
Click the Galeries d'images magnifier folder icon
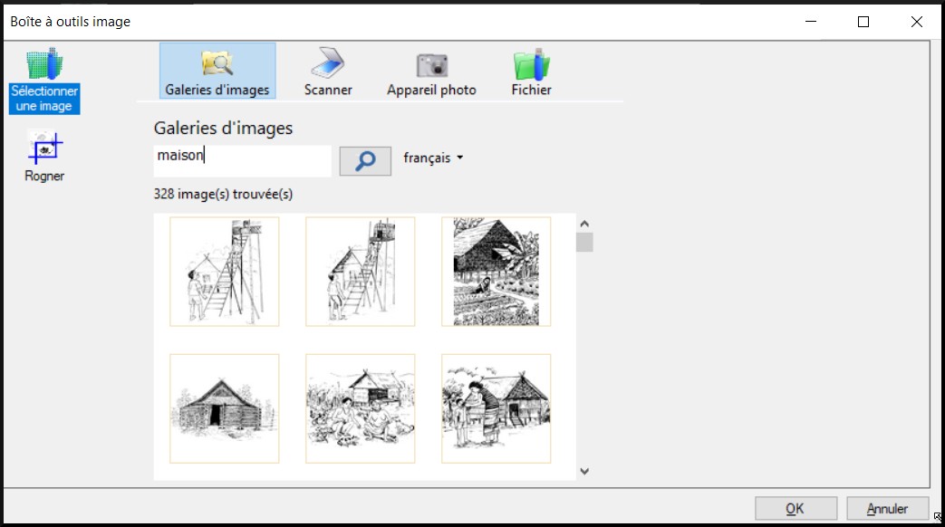point(217,63)
